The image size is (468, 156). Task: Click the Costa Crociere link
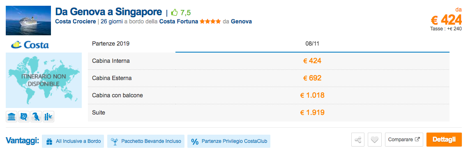(76, 21)
